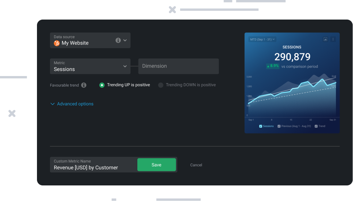353x201 pixels.
Task: Click the green Save button
Action: coord(157,165)
